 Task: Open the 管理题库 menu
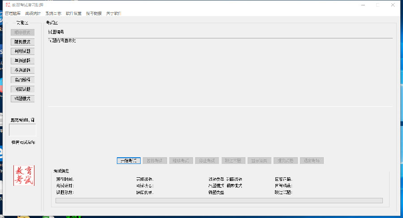13,13
